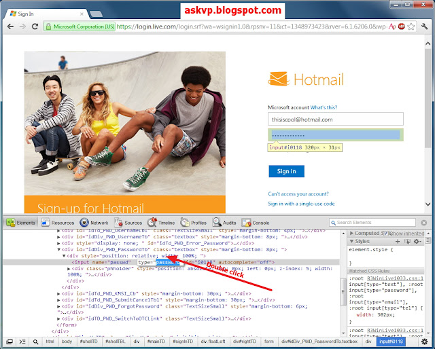435x349 pixels.
Task: Select the html breadcrumb
Action: tap(50, 342)
